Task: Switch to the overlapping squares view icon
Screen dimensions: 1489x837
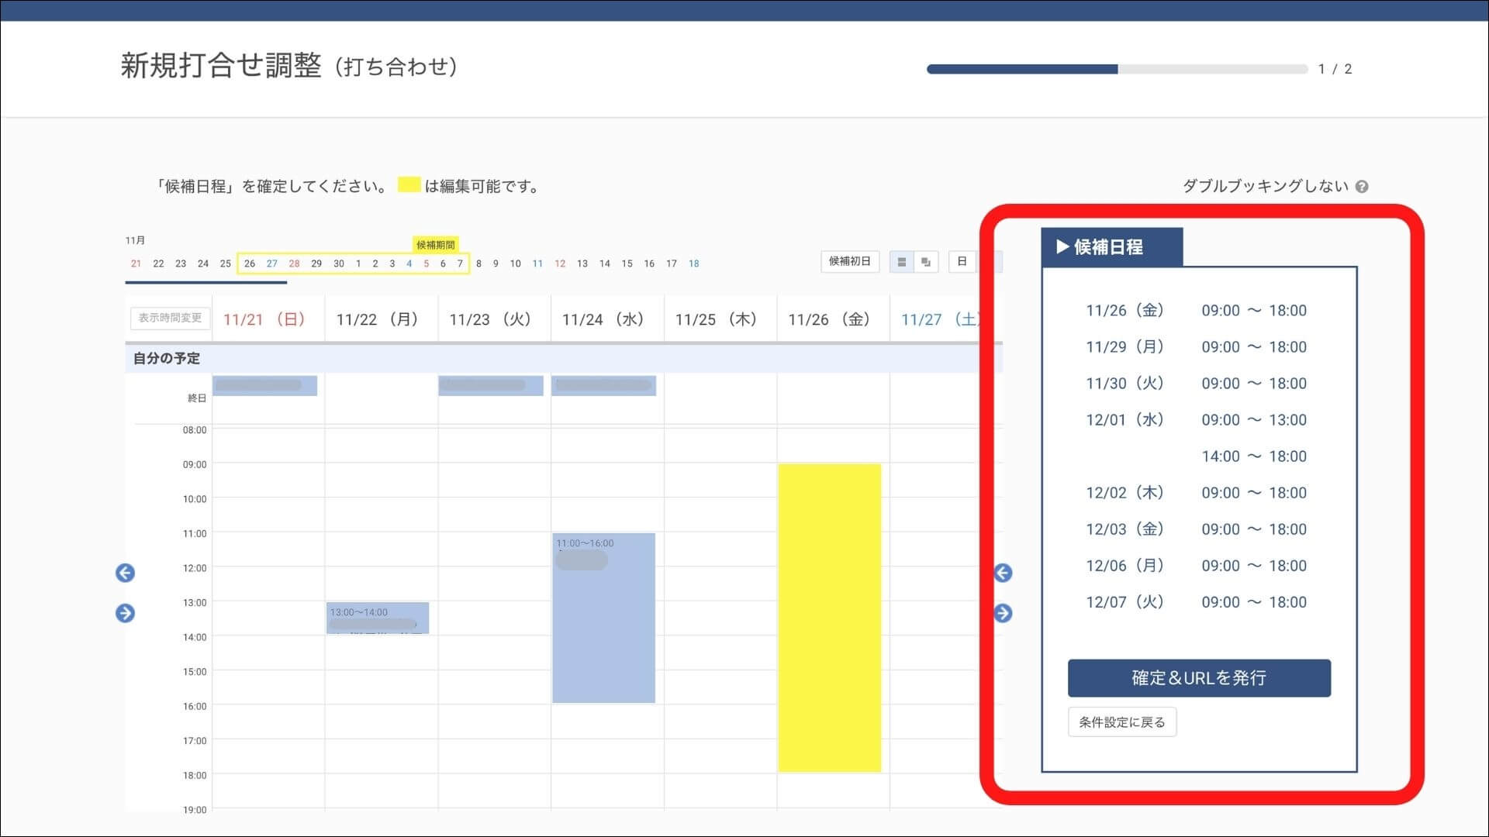Action: point(926,262)
